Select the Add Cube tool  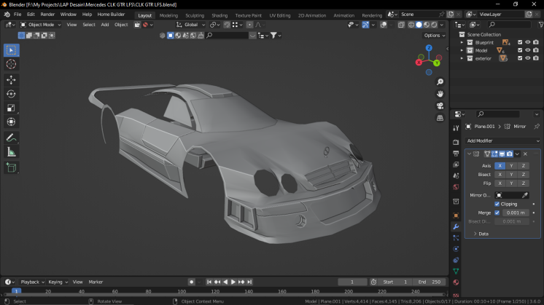click(x=12, y=167)
